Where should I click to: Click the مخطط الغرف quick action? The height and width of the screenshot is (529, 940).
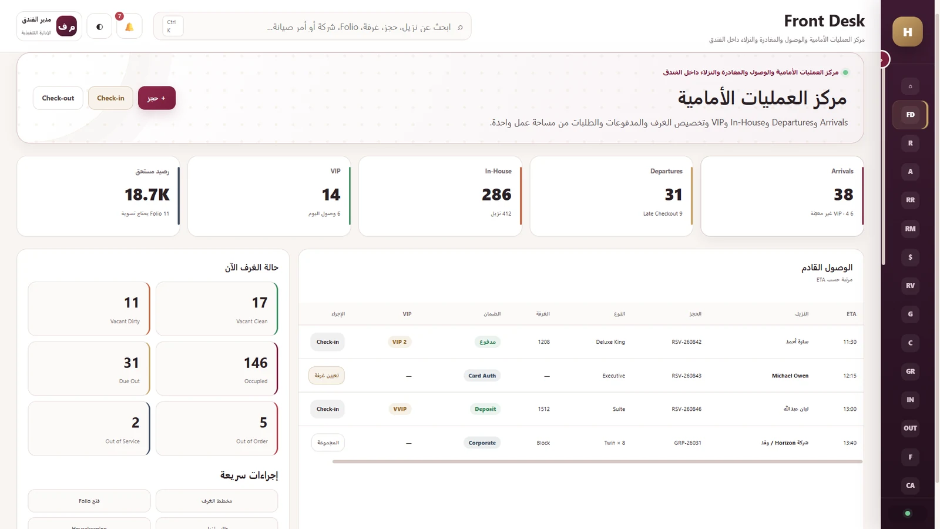(217, 501)
